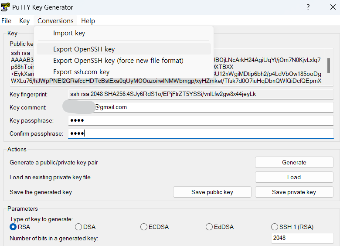Image resolution: width=340 pixels, height=246 pixels.
Task: Click the question mark help button in title bar
Action: tap(308, 7)
